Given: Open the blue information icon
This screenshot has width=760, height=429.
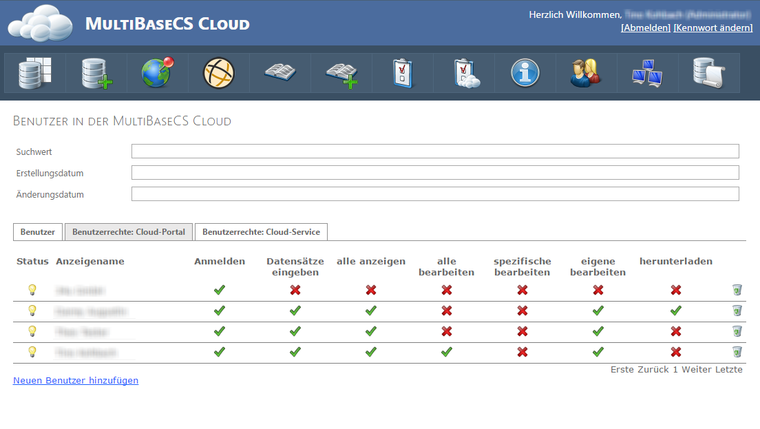Looking at the screenshot, I should pos(525,73).
